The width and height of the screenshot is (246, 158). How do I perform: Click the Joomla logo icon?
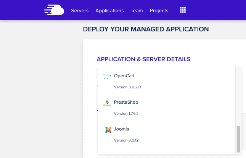pos(108,130)
